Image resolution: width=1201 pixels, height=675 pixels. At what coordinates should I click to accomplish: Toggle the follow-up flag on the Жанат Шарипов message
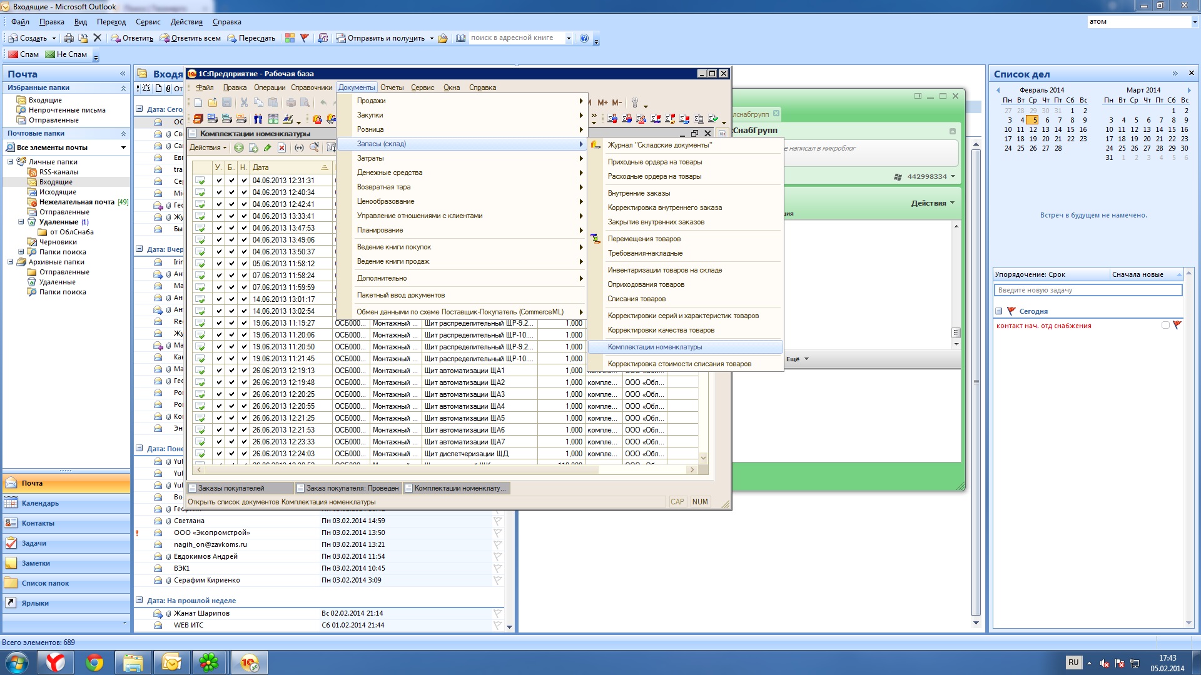498,613
